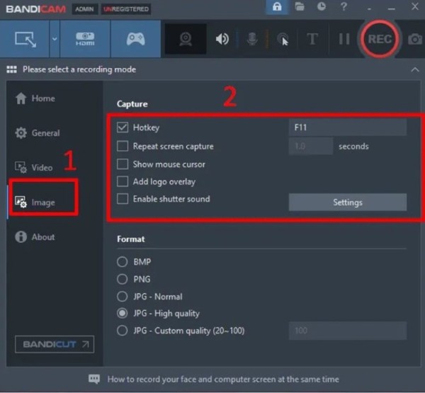
Task: Select PNG image format
Action: tap(123, 279)
